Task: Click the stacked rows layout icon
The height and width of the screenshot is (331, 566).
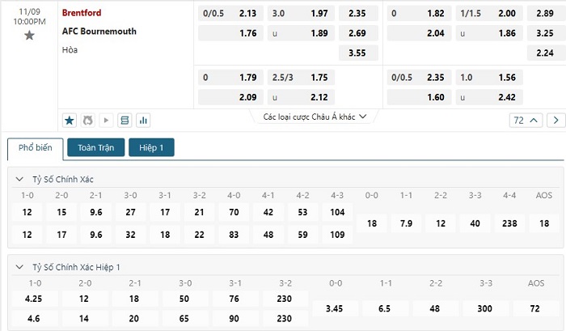Action: (125, 120)
